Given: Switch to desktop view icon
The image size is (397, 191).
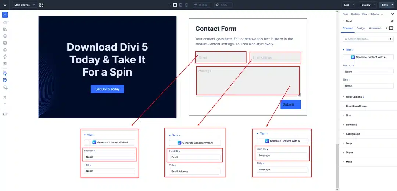Looking at the screenshot, I should point(175,5).
